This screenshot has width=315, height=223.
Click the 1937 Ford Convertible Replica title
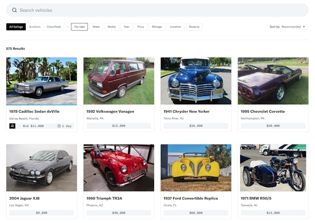pos(190,198)
